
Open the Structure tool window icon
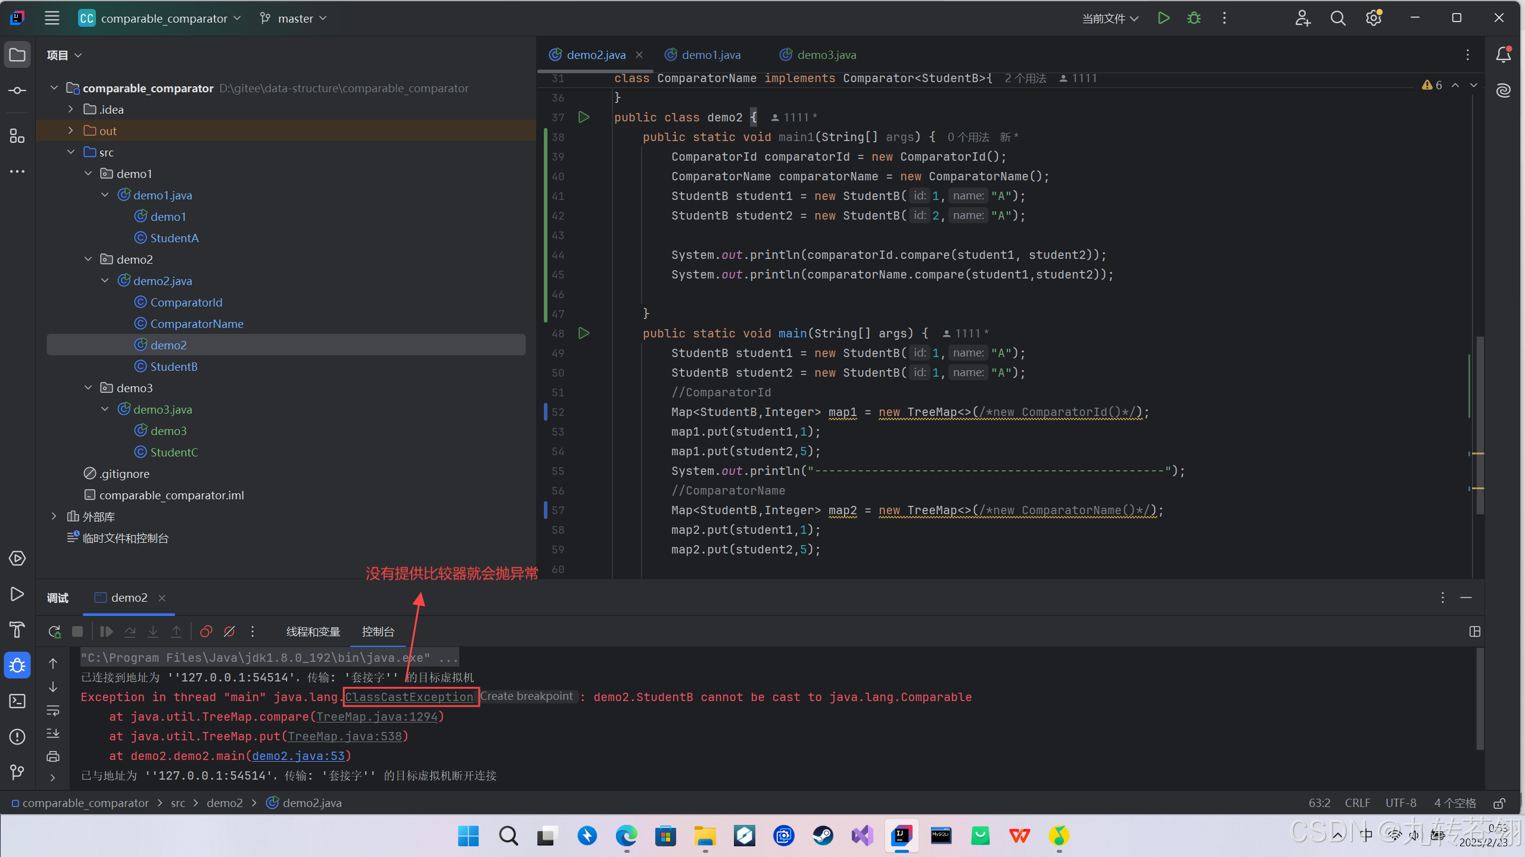tap(17, 136)
